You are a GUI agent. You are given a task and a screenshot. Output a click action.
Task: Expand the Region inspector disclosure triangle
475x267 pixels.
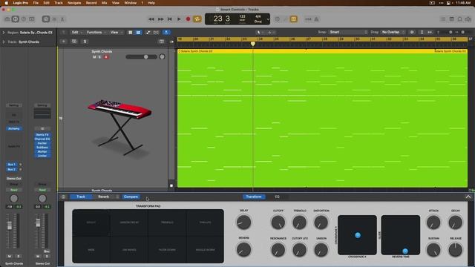(x=4, y=33)
